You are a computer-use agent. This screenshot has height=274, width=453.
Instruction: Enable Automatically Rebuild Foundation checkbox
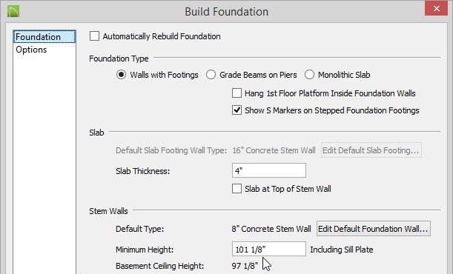[94, 36]
